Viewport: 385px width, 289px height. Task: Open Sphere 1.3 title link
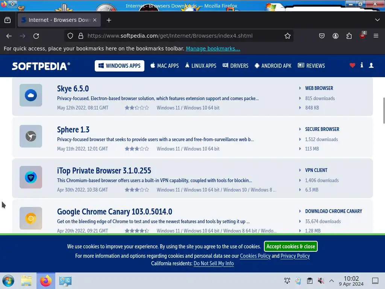(x=73, y=130)
